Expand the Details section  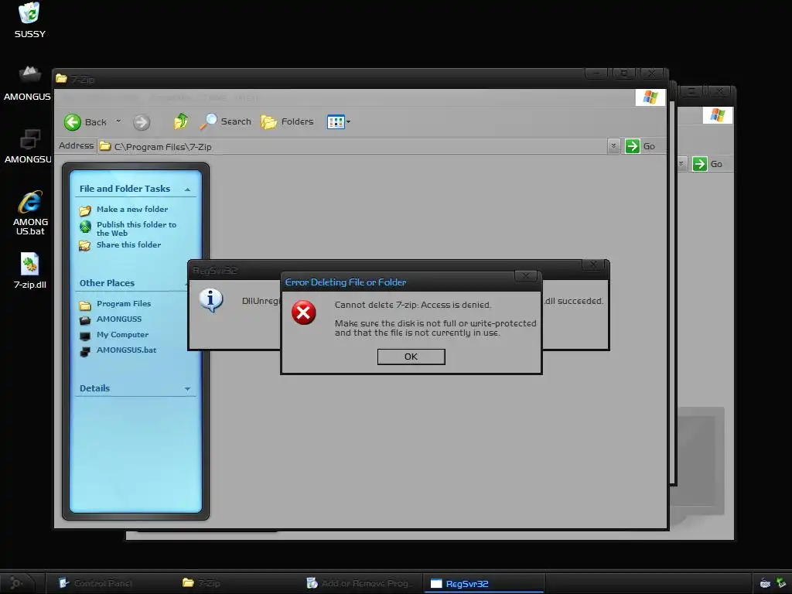click(x=187, y=389)
